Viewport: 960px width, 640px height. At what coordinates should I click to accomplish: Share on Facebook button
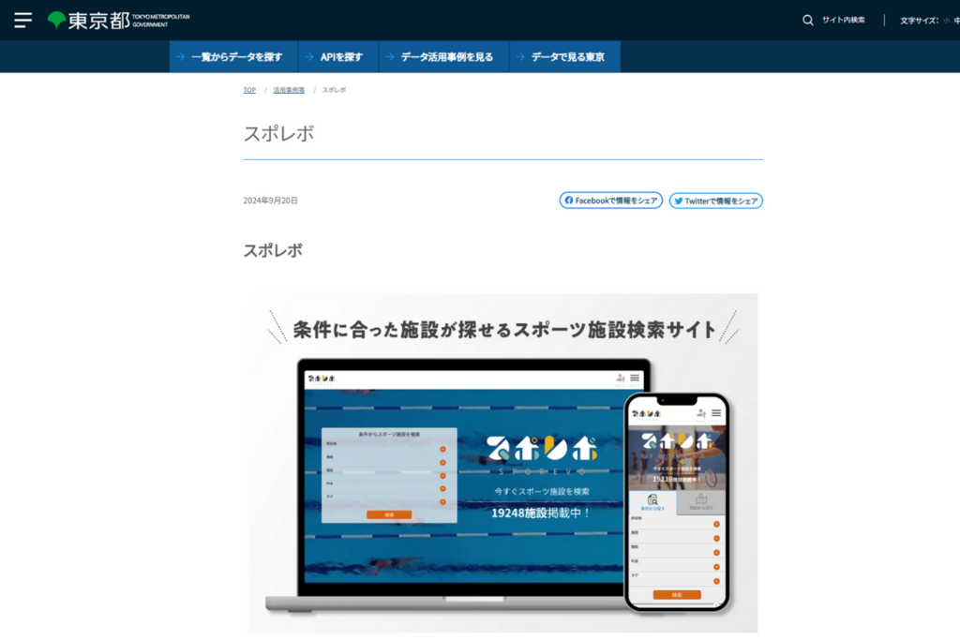[x=610, y=201]
